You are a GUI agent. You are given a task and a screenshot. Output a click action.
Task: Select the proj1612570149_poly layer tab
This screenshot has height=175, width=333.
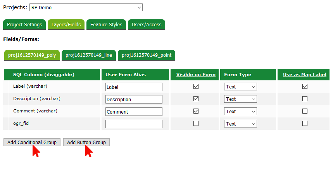click(x=32, y=55)
